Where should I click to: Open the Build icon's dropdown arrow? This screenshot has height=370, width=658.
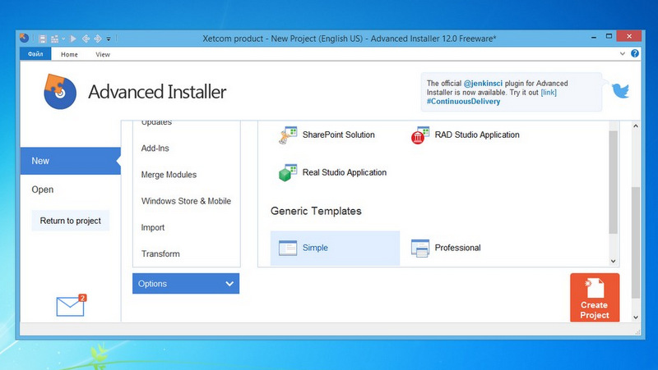[63, 39]
